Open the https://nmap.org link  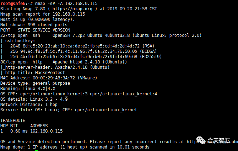pyautogui.click(x=72, y=9)
